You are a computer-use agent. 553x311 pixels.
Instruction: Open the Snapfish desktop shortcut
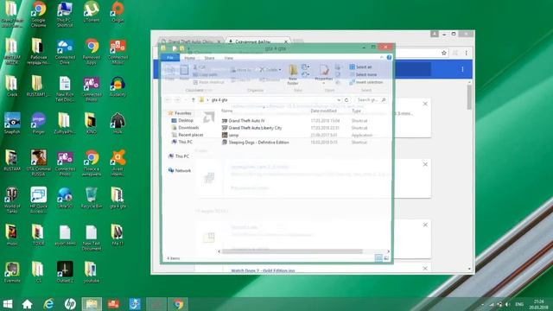[x=12, y=124]
